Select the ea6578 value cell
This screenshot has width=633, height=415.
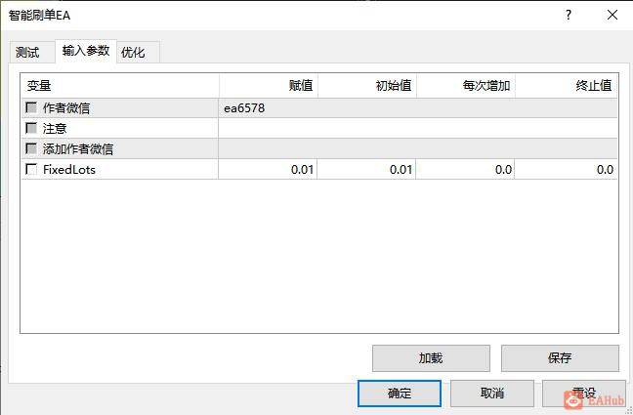coord(418,108)
